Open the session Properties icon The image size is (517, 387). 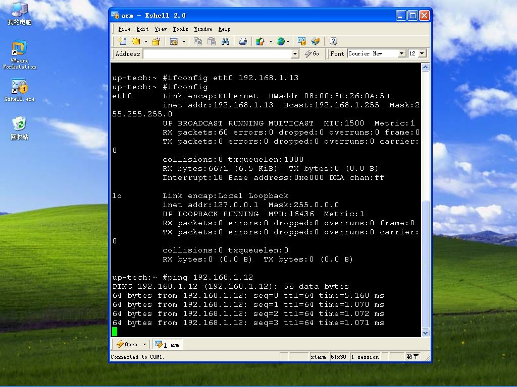[174, 41]
